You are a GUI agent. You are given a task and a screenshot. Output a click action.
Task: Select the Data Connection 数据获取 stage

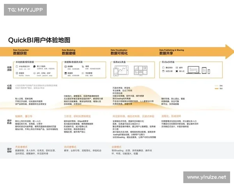[x=21, y=52]
